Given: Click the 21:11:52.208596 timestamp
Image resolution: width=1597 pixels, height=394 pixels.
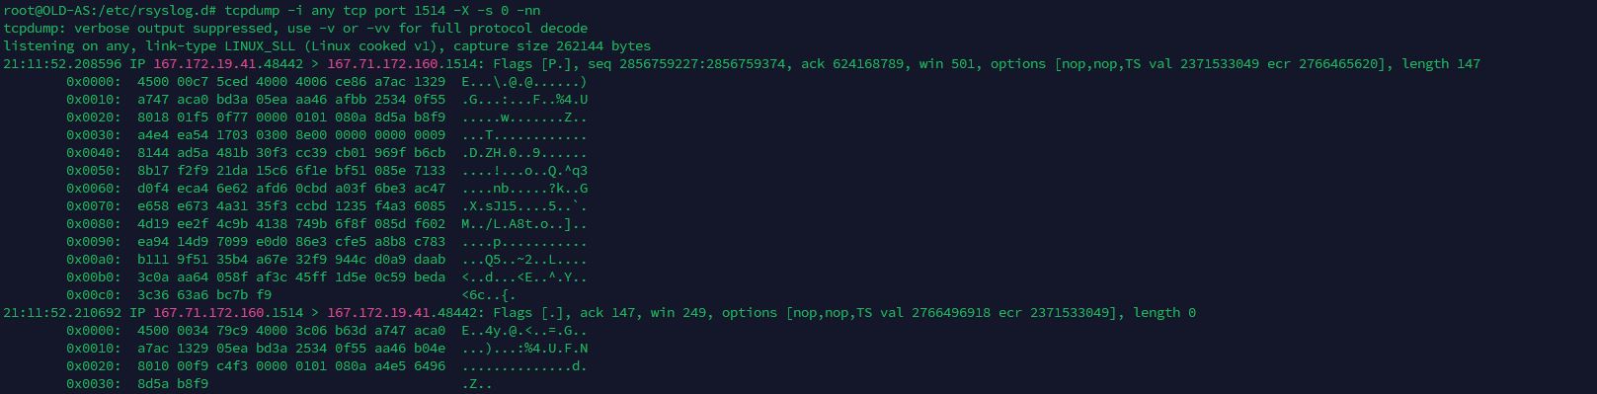Looking at the screenshot, I should pyautogui.click(x=62, y=63).
